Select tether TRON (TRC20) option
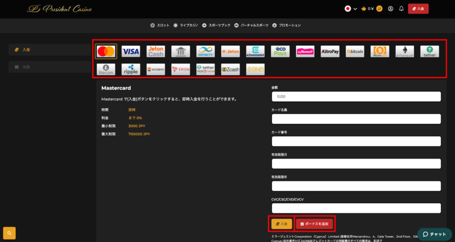The height and width of the screenshot is (242, 455). 205,69
